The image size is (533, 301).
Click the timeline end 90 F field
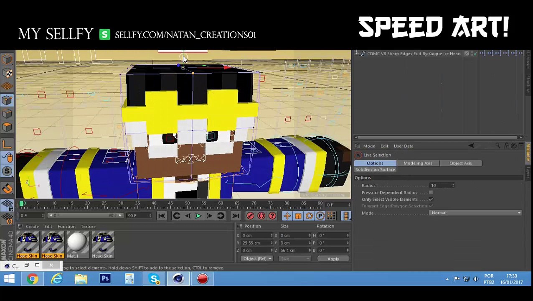point(140,216)
